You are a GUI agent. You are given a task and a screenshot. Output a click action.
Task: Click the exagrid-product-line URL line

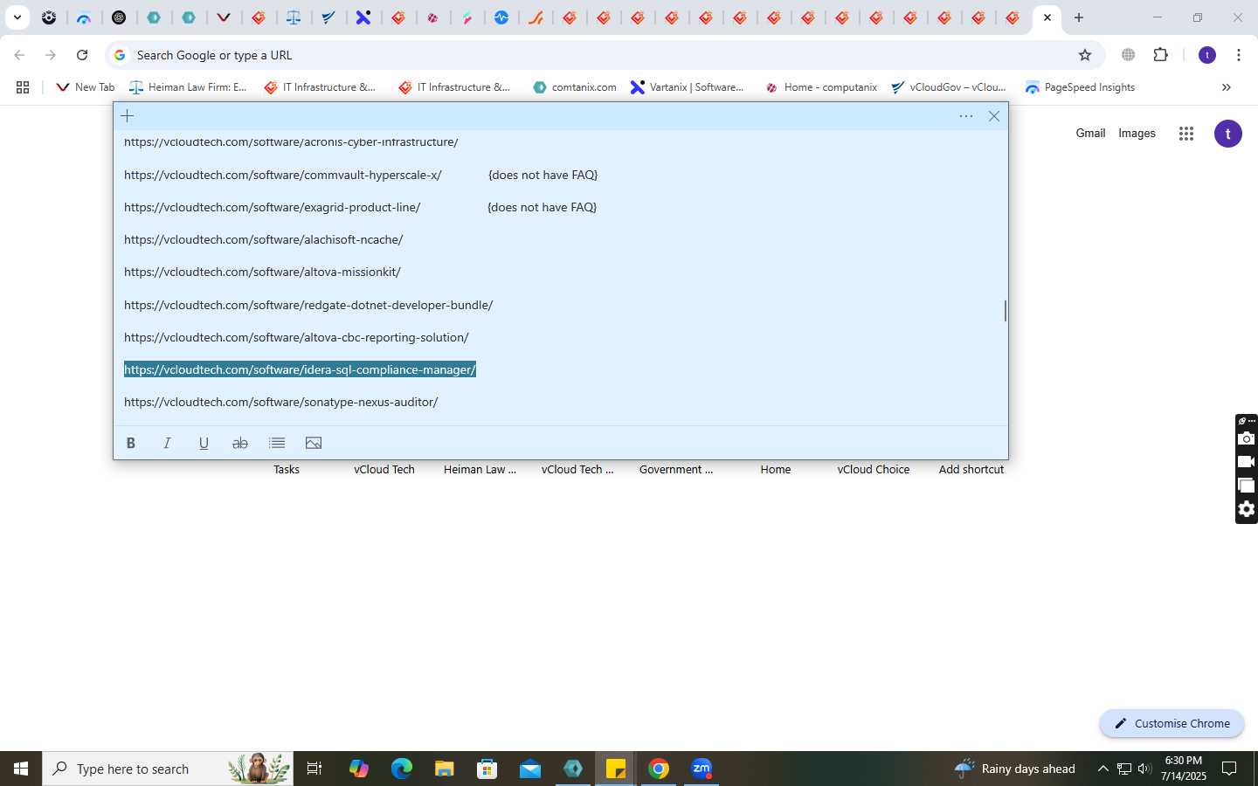tap(273, 207)
